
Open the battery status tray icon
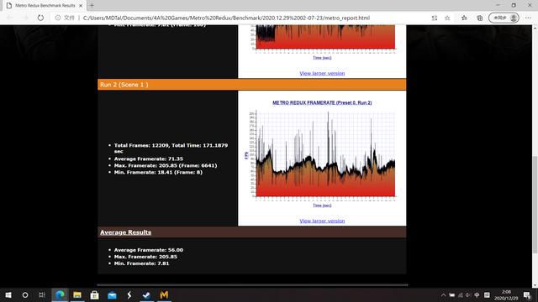(x=452, y=294)
